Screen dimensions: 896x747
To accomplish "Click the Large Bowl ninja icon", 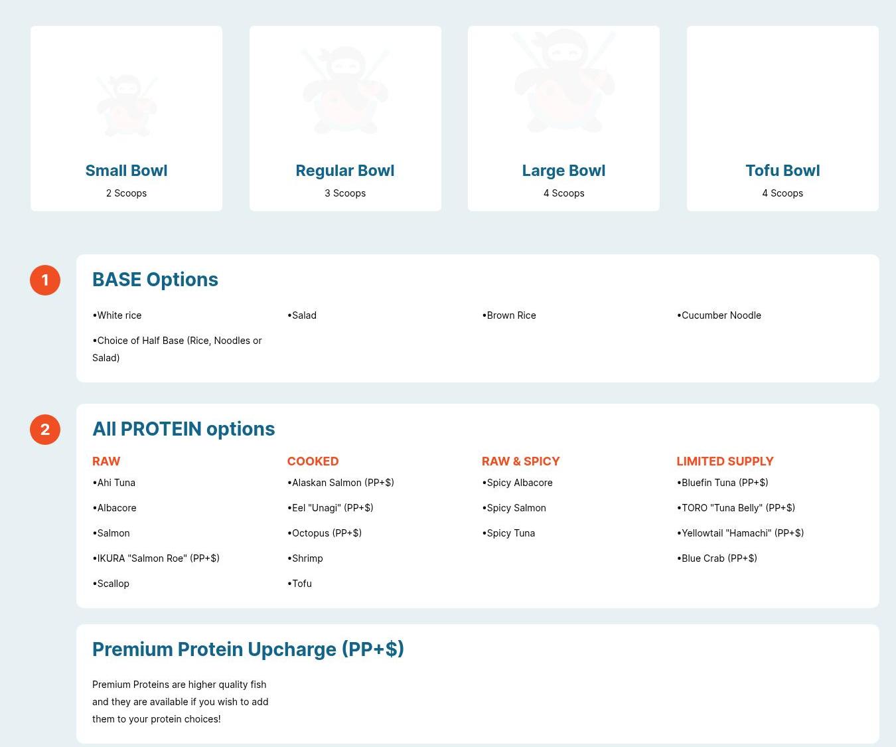I will click(563, 81).
